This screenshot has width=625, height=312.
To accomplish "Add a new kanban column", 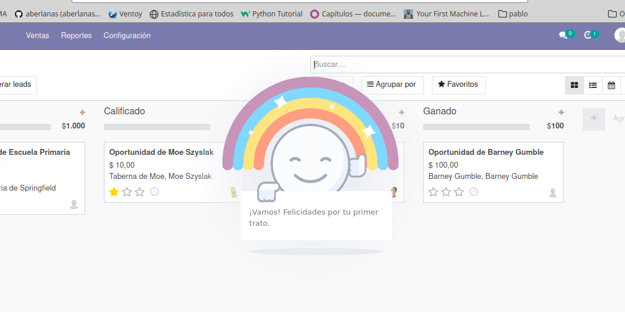I will tap(594, 118).
